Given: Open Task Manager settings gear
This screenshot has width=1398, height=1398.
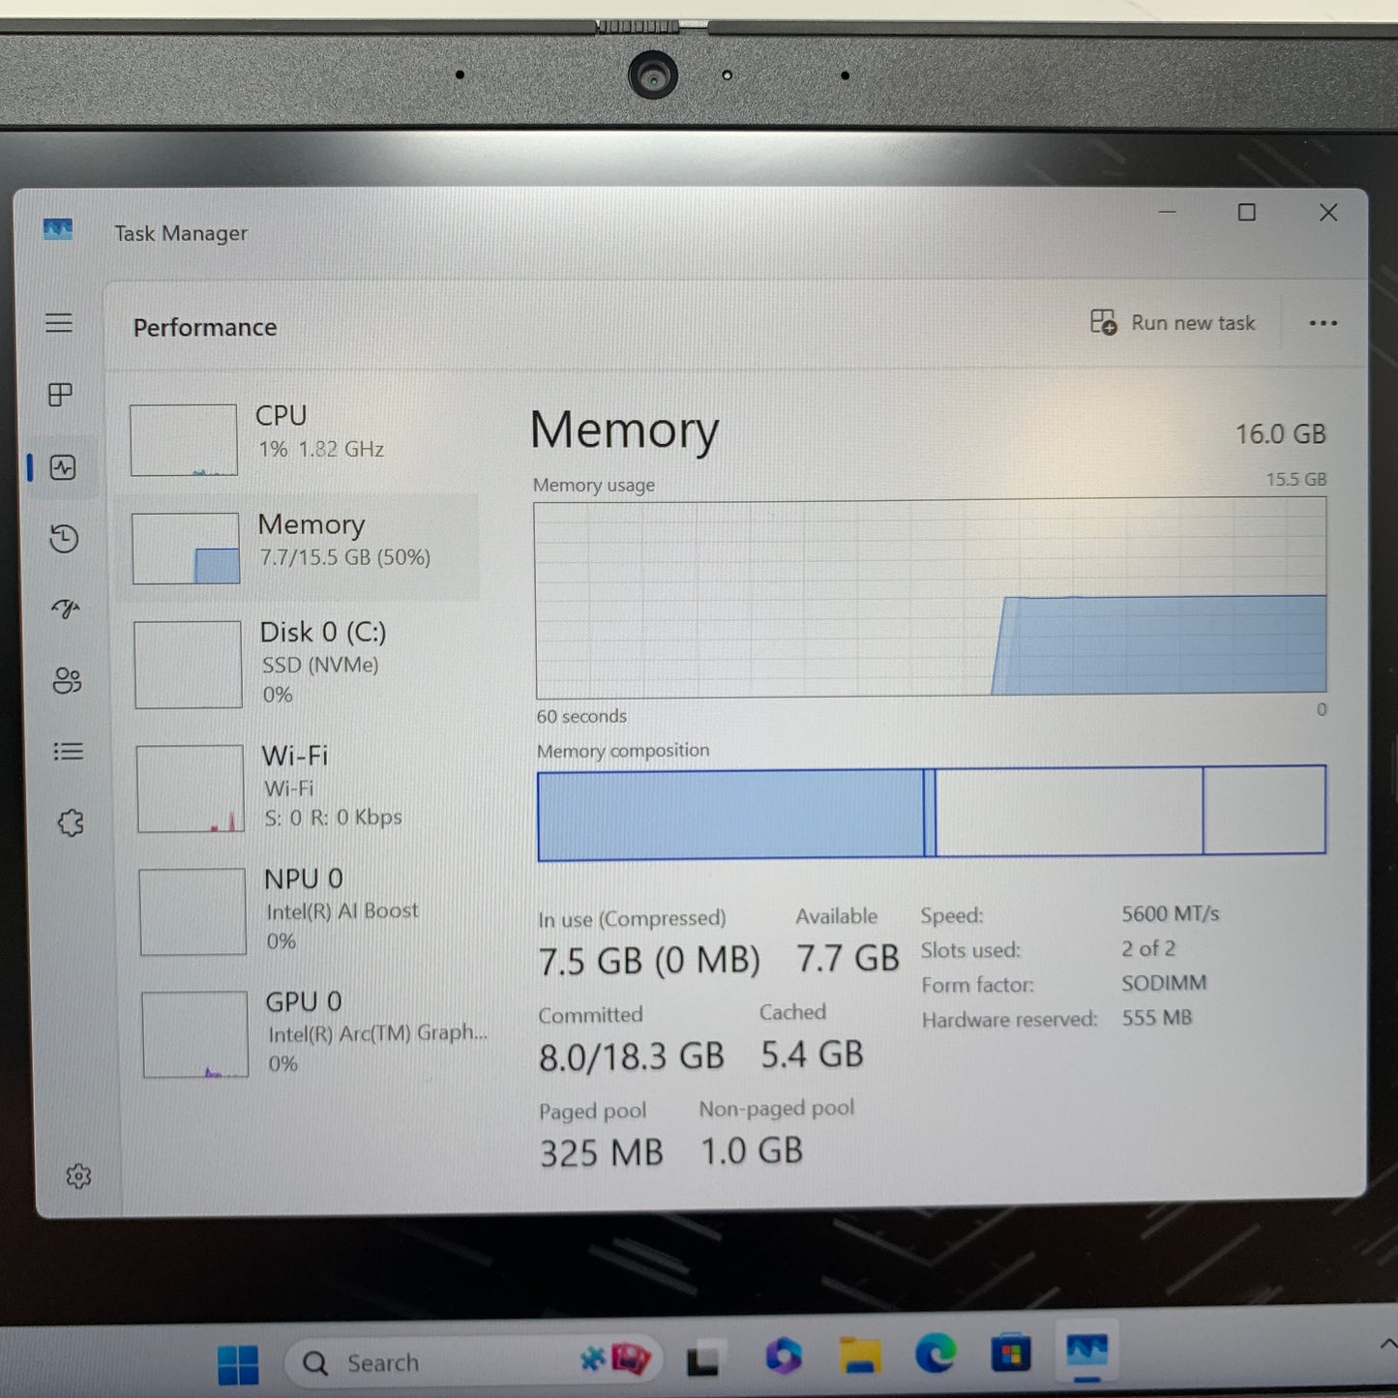Looking at the screenshot, I should (78, 1175).
